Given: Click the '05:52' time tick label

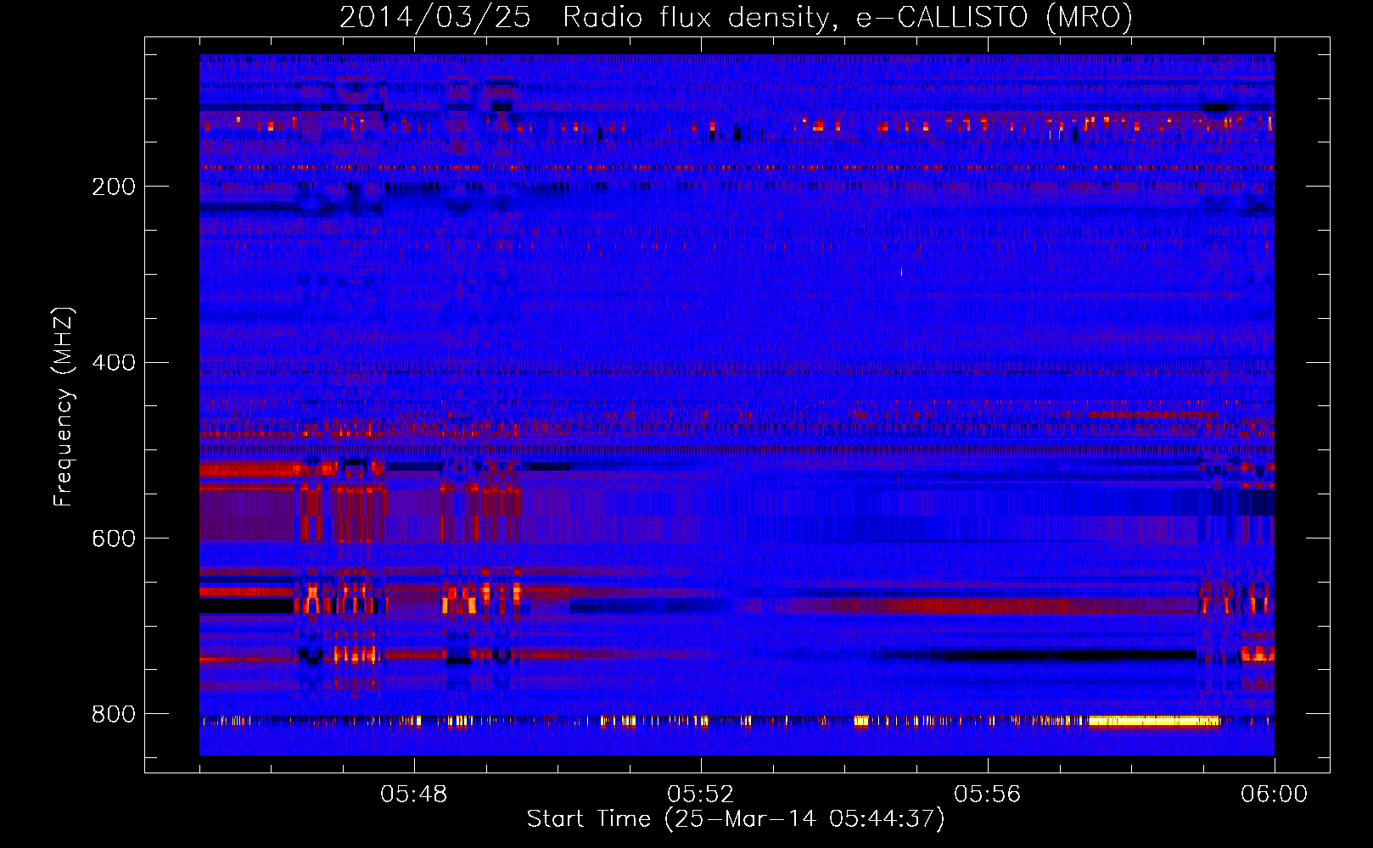Looking at the screenshot, I should 701,795.
